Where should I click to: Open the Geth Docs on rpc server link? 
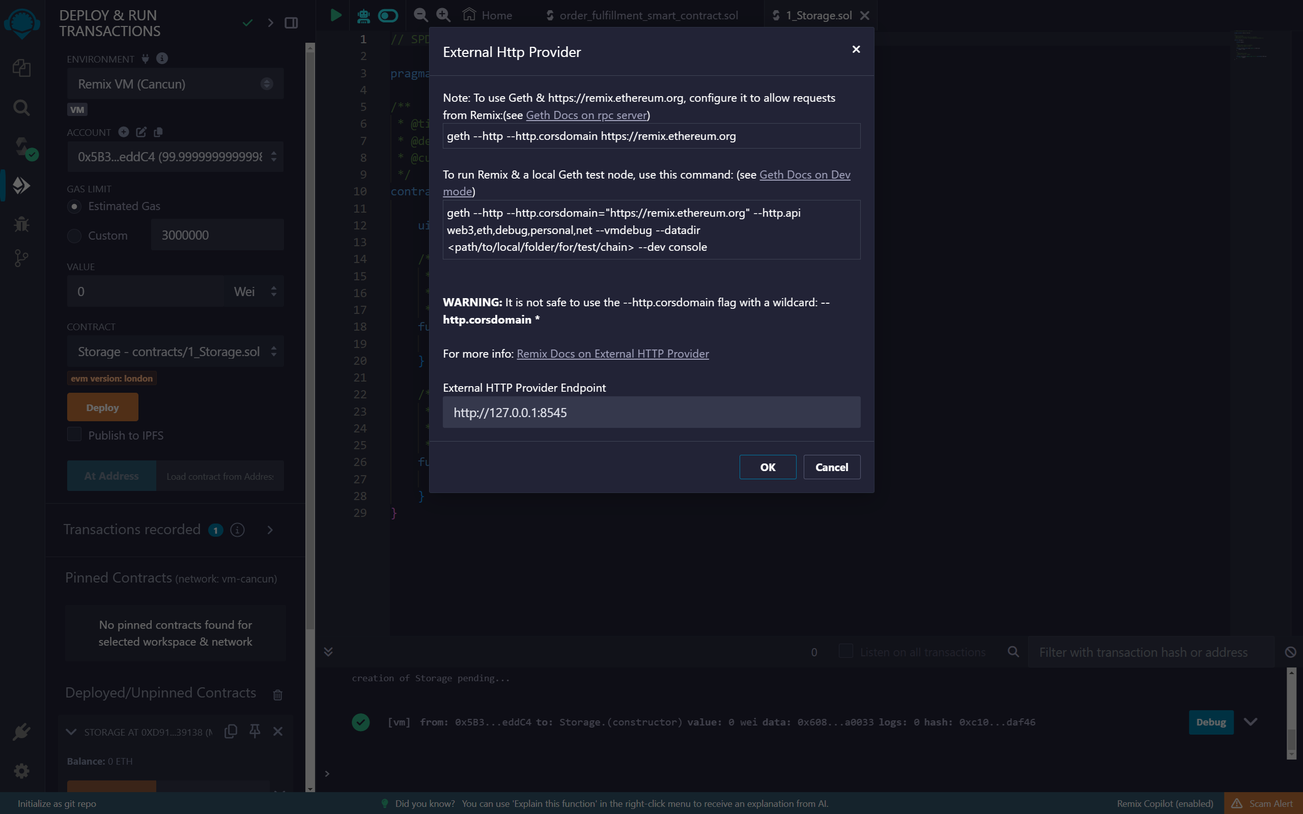point(586,114)
